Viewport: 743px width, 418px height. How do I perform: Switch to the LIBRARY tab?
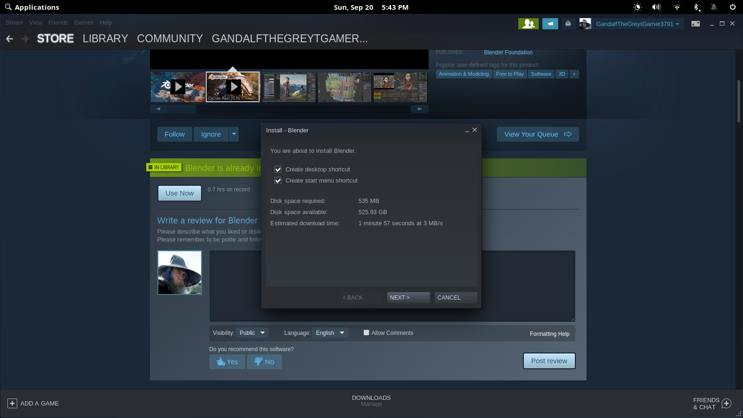[x=105, y=39]
